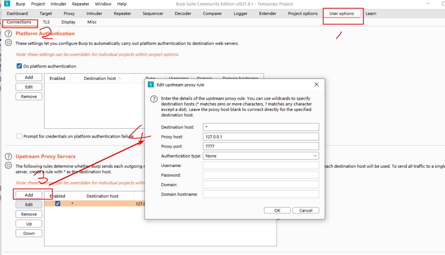The image size is (445, 255).
Task: Click the Domain input field
Action: pos(261,184)
